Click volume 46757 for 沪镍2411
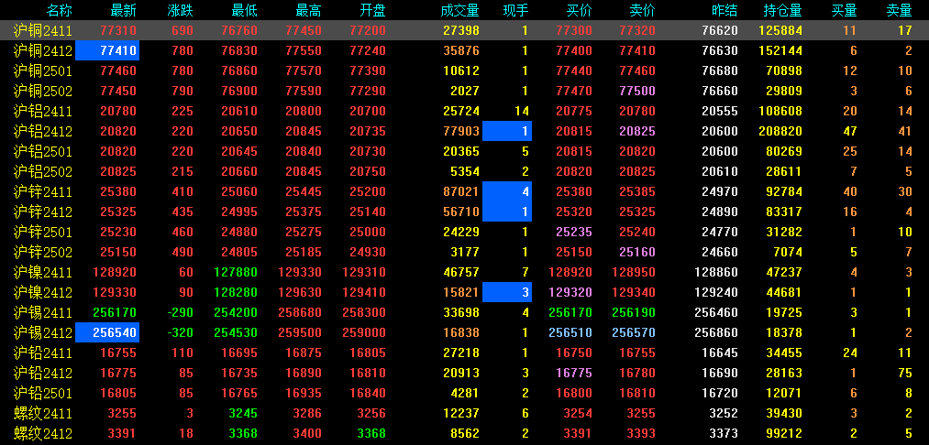929x445 pixels. 461,273
